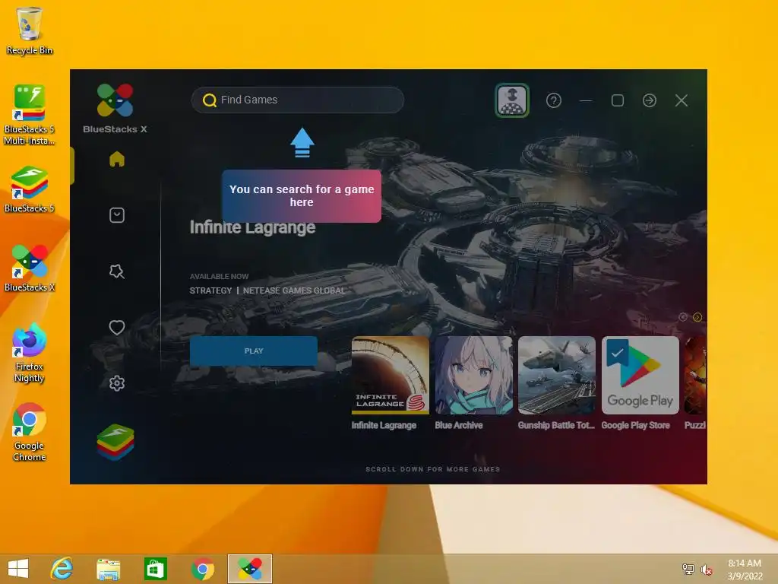The image size is (778, 584).
Task: Open the muted volume tray icon
Action: click(706, 569)
